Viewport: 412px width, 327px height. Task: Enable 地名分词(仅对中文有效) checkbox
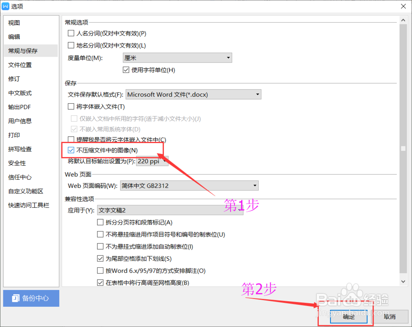71,45
